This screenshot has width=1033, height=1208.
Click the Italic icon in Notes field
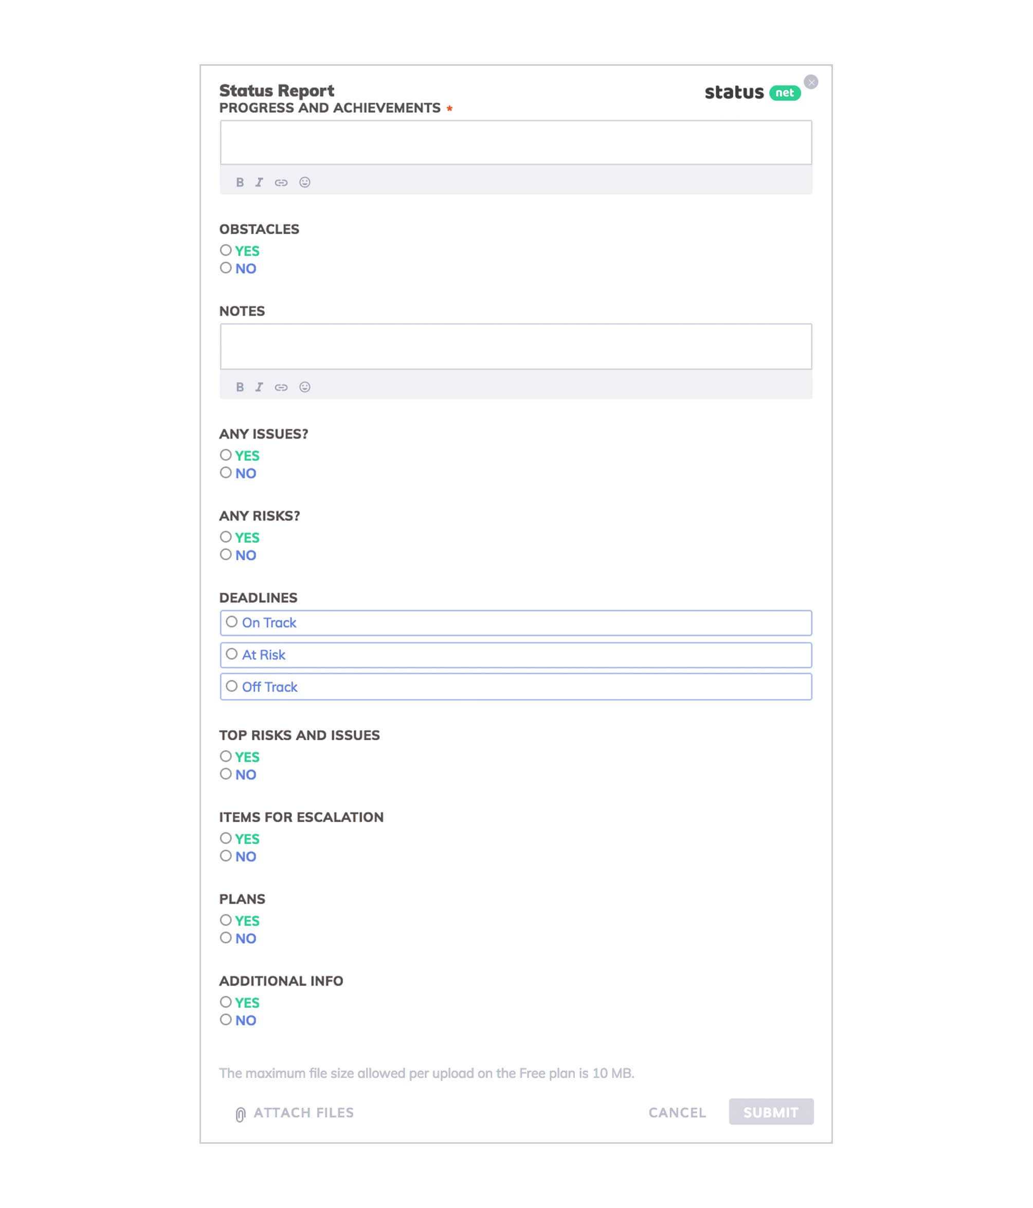[260, 386]
